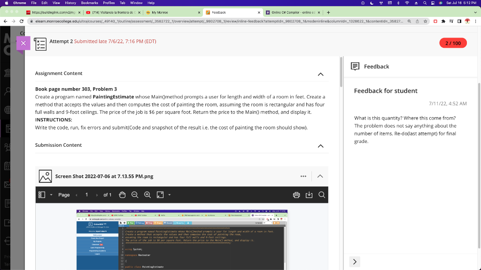Toggle the fit-to-page view option
This screenshot has height=270, width=481.
160,195
